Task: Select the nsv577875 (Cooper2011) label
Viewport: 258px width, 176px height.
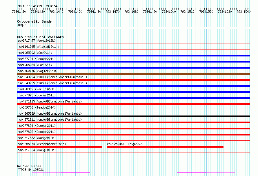Action: pyautogui.click(x=37, y=132)
